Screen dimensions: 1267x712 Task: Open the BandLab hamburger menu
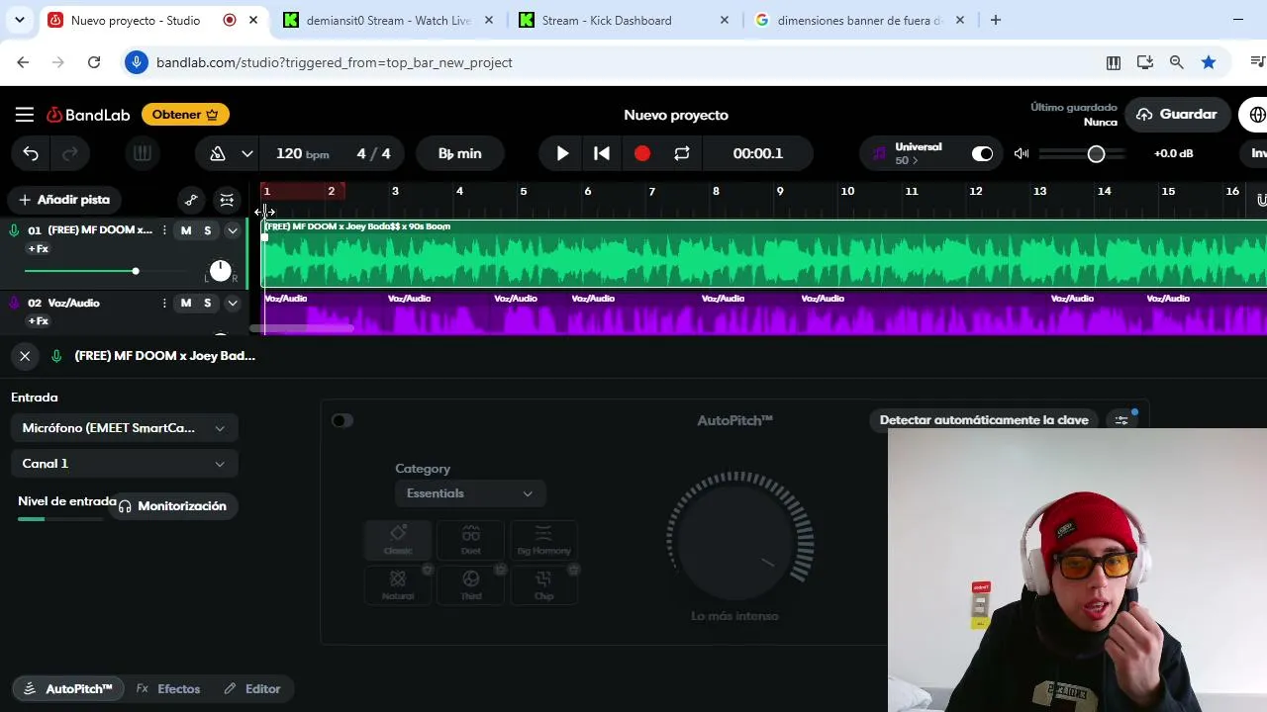coord(25,115)
